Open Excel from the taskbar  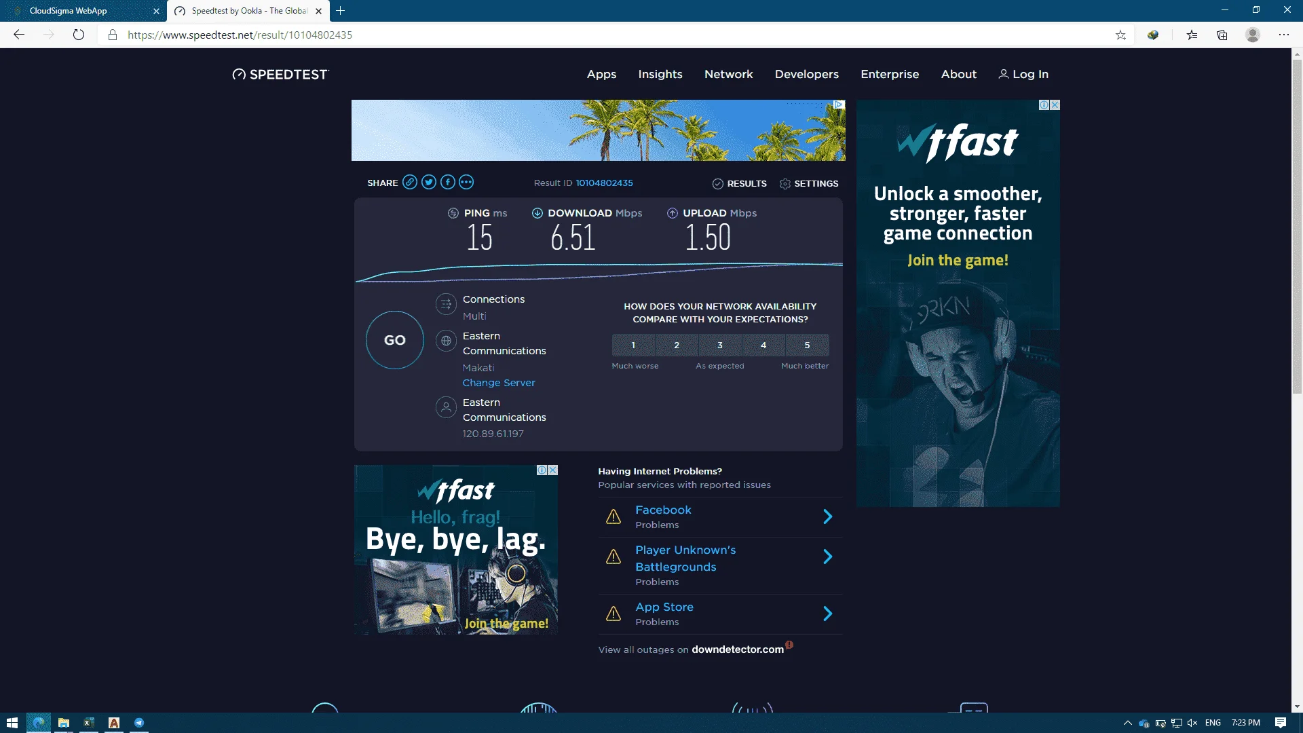pos(89,723)
